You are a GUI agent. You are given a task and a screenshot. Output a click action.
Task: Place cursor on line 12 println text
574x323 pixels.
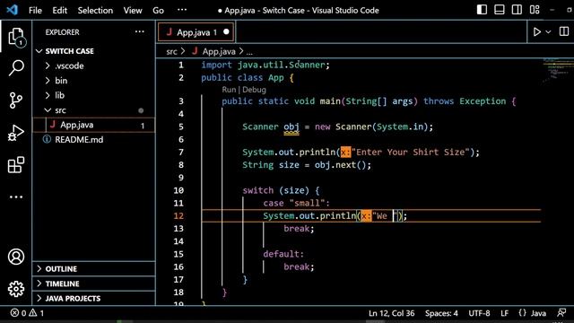(x=335, y=216)
